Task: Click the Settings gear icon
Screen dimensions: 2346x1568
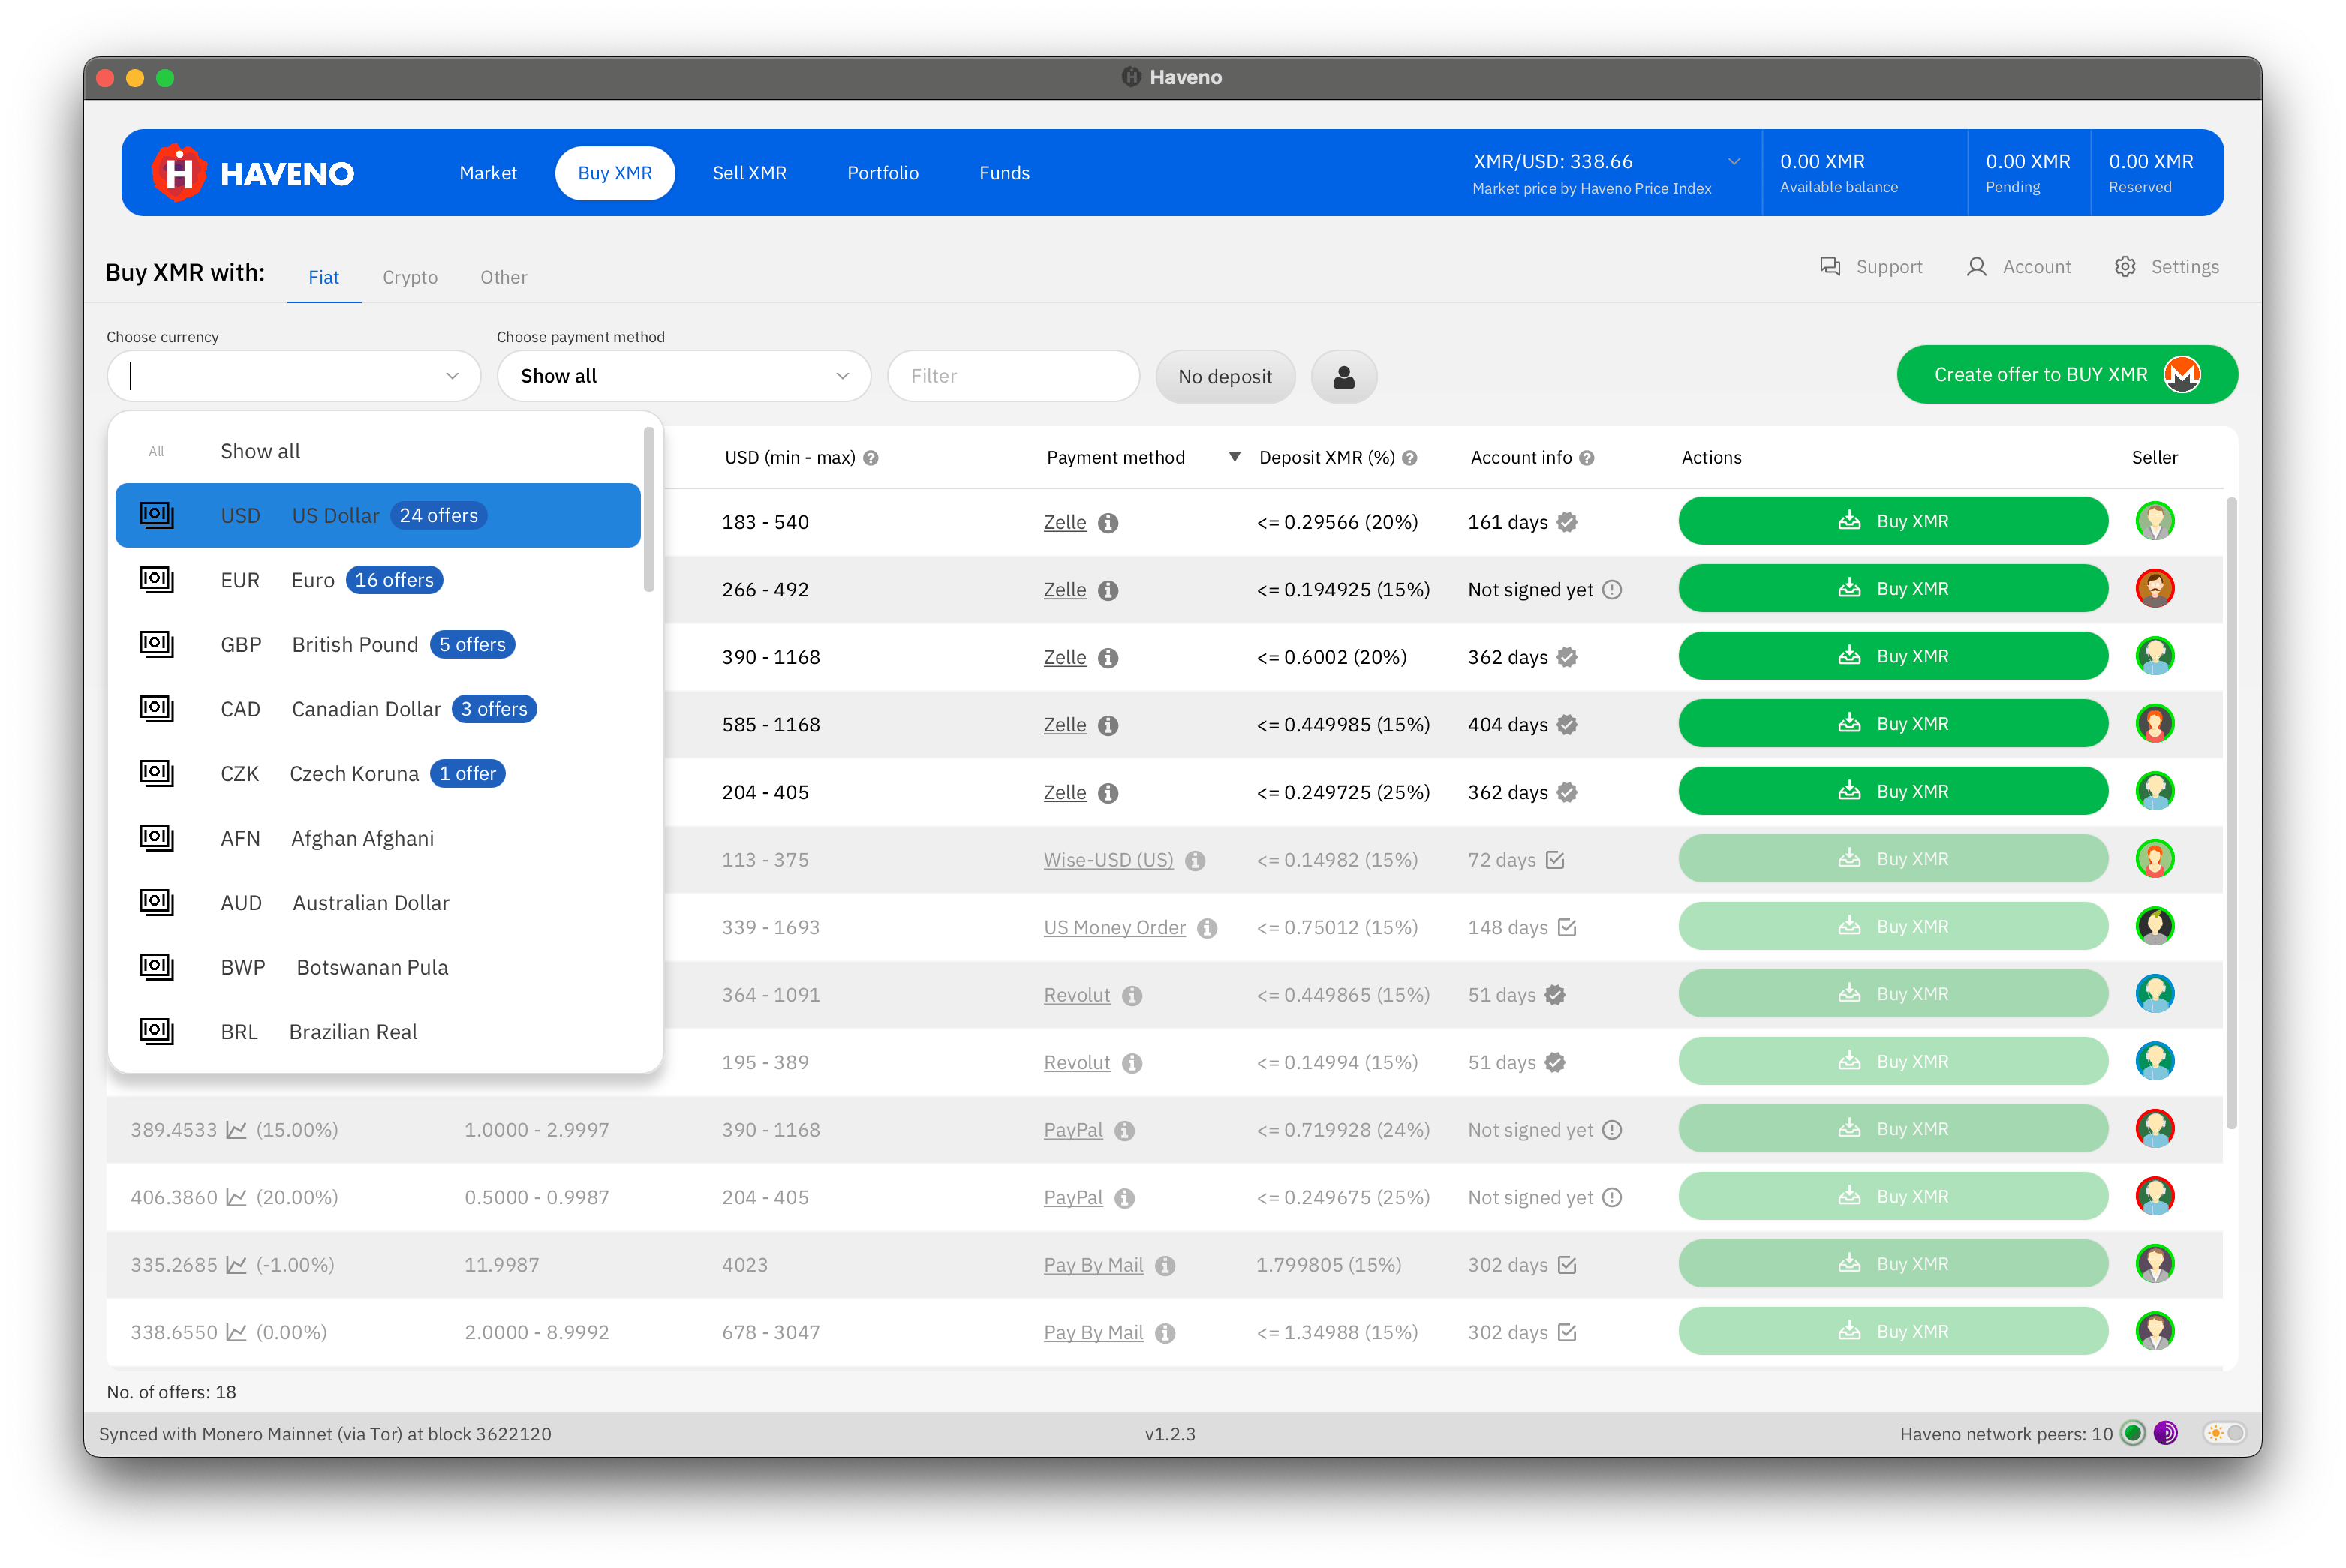Action: pos(2125,267)
